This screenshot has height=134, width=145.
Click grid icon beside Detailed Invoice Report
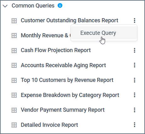coord(14,125)
